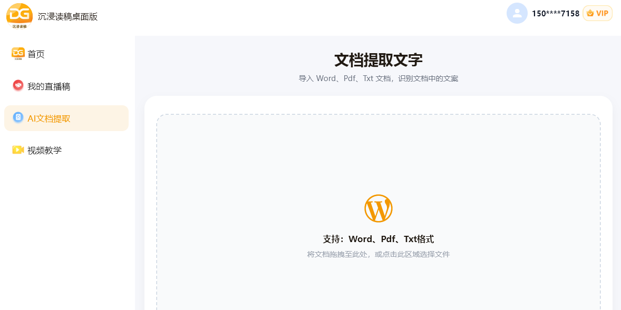Click 将文档拖拽至此处 hint to choose file
Screen dimensions: 621x310
(x=378, y=254)
